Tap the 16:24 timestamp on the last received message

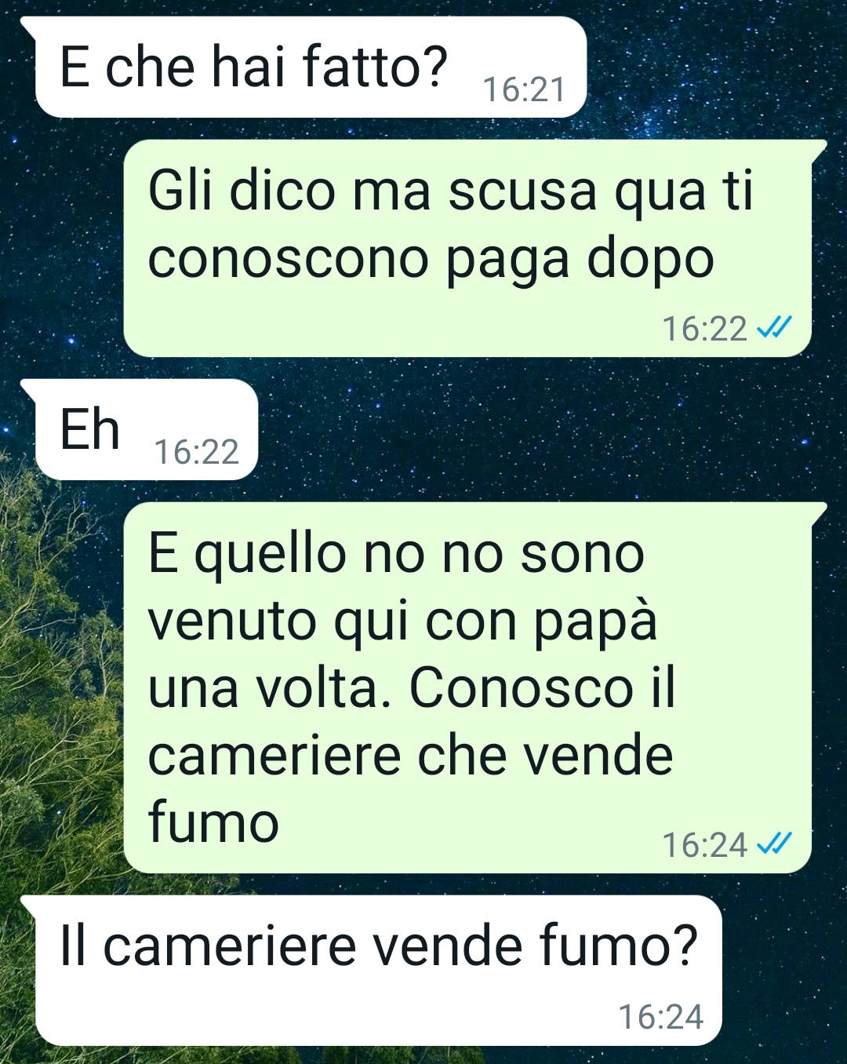(661, 1017)
